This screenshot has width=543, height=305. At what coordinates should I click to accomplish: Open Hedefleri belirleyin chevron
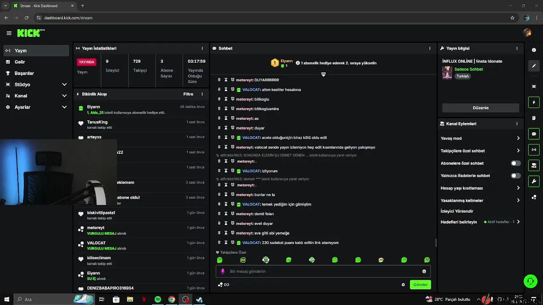pyautogui.click(x=518, y=222)
